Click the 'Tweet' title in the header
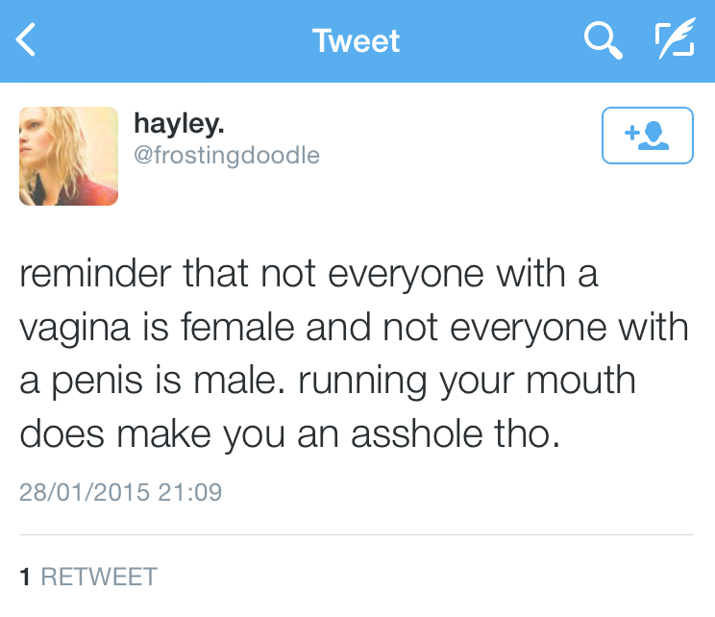715x617 pixels. point(357,41)
